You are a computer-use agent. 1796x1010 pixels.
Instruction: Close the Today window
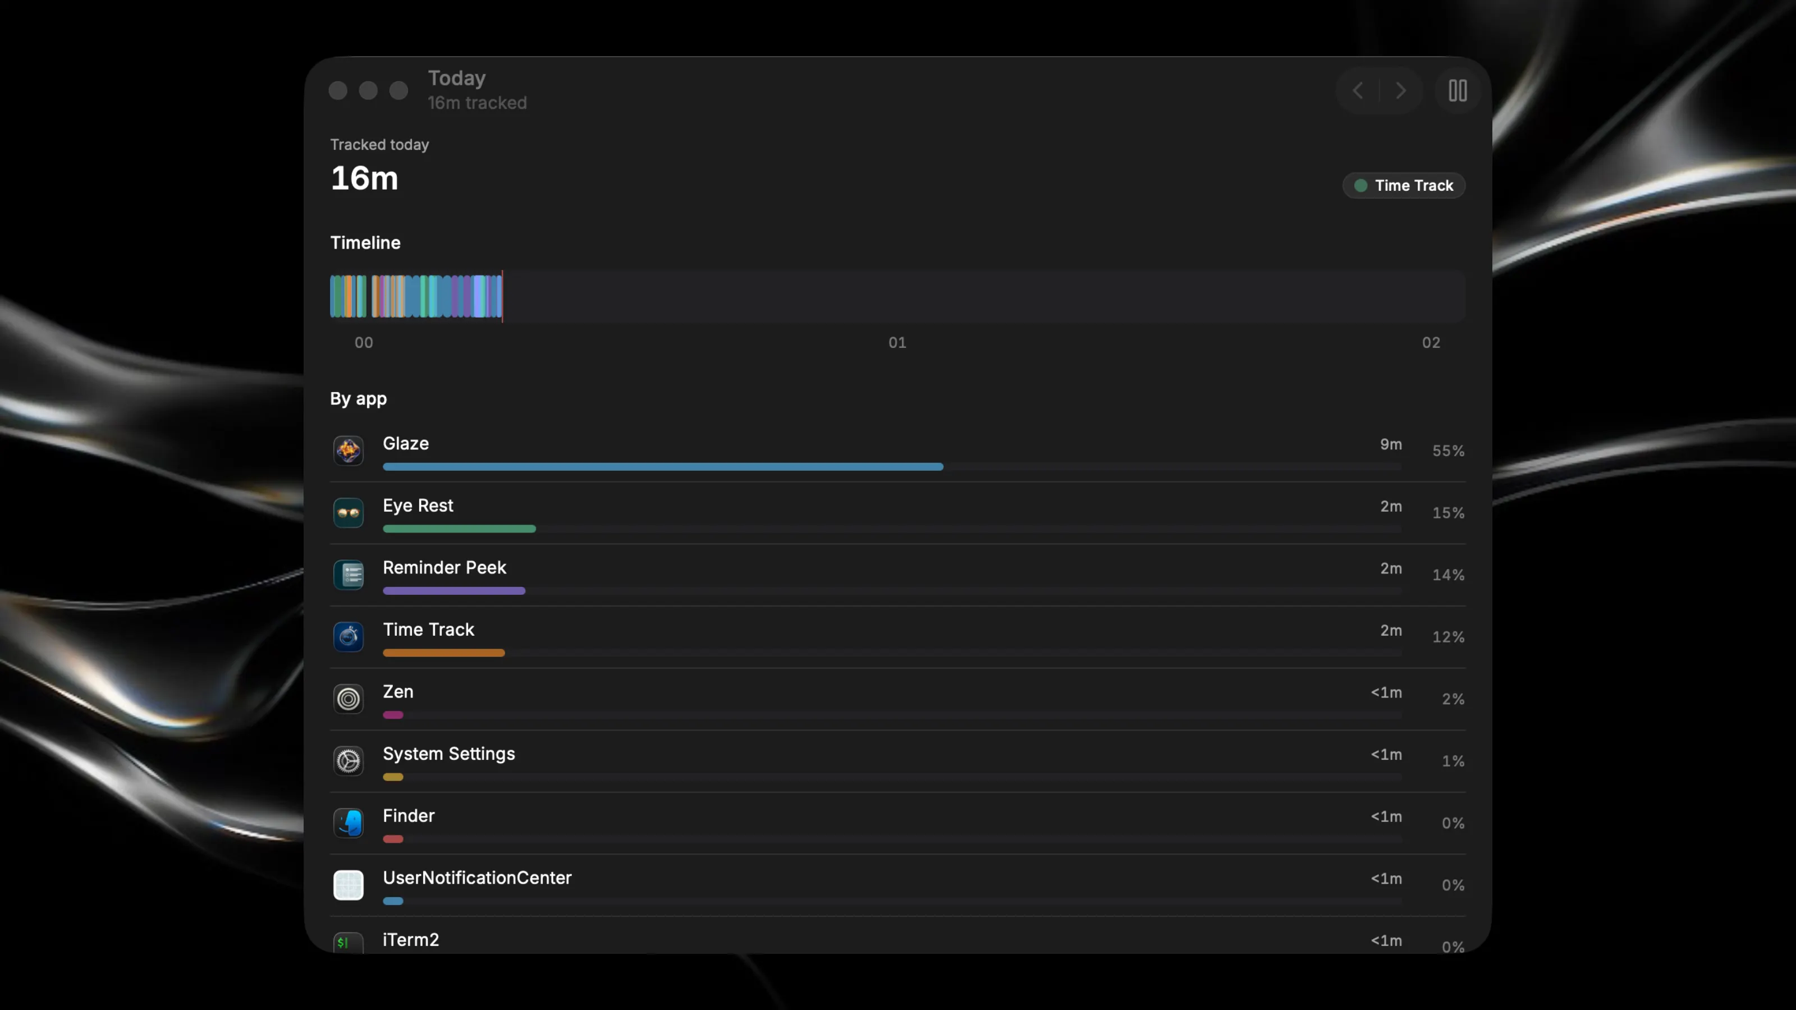pos(338,90)
